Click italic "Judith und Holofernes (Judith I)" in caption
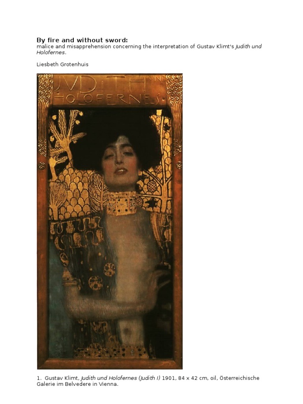The width and height of the screenshot is (303, 404). pos(121,378)
